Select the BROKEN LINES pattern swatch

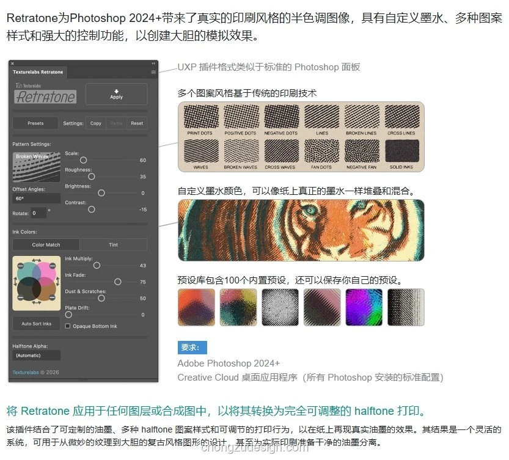click(x=362, y=117)
